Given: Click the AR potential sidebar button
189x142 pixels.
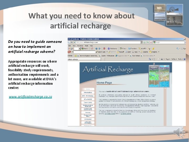Looking at the screenshot, I should tap(88, 99).
